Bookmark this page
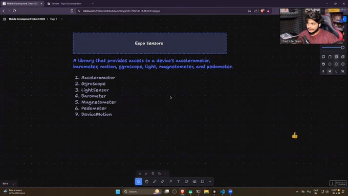348x196 pixels. [x=72, y=11]
